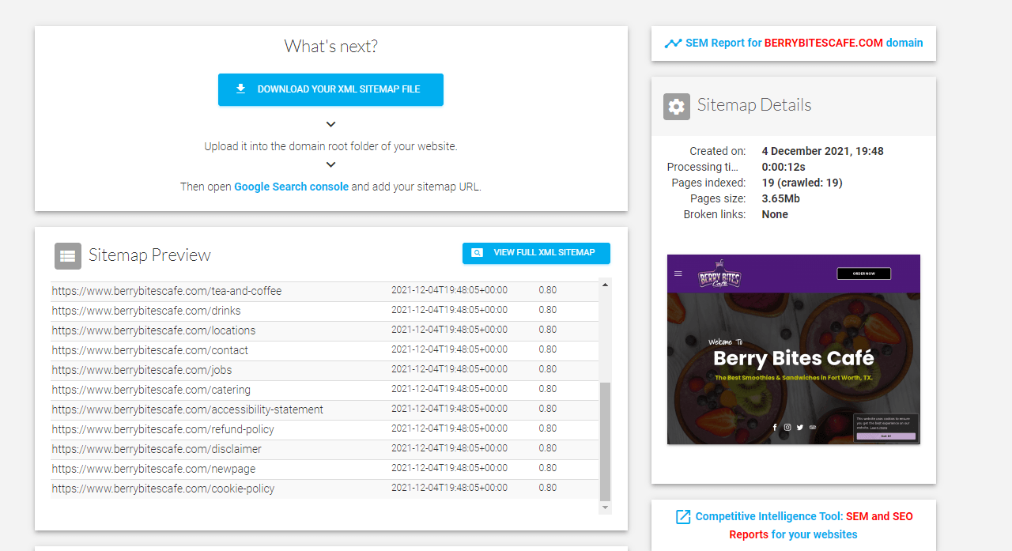
Task: Click the Berry Bites logo in the preview
Action: click(719, 275)
